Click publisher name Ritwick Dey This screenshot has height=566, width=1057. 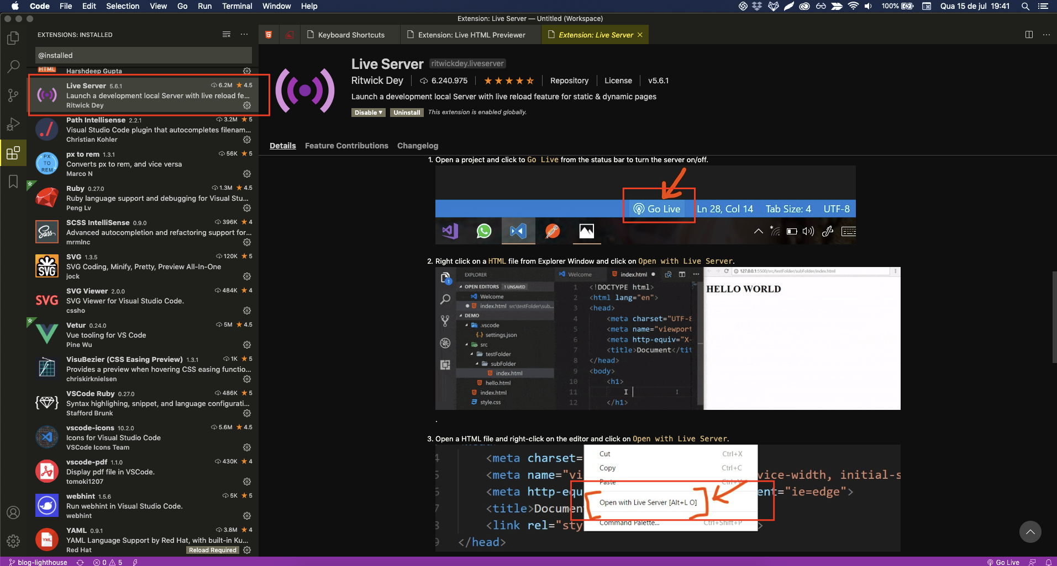pyautogui.click(x=377, y=81)
